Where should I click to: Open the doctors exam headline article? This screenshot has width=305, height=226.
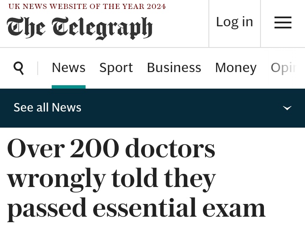(x=136, y=178)
